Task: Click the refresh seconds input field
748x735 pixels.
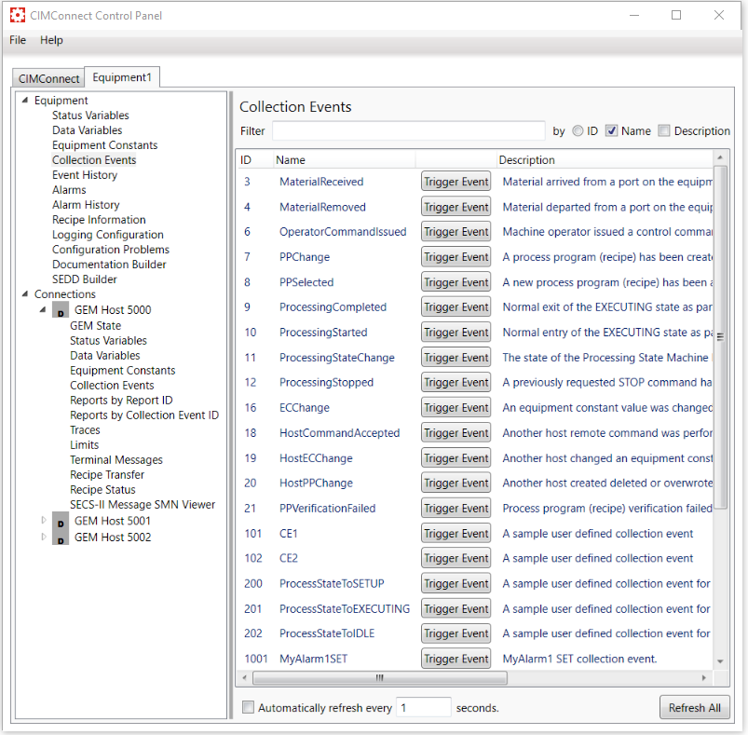Action: [423, 707]
